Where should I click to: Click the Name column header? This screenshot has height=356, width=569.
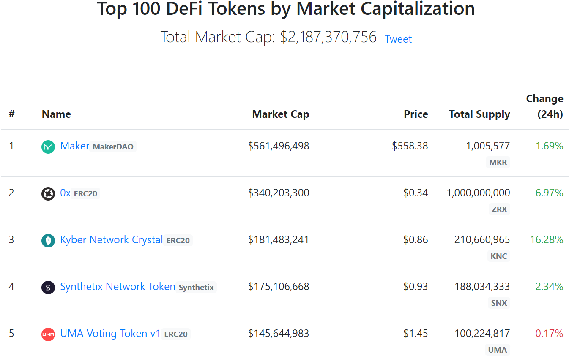pos(56,114)
